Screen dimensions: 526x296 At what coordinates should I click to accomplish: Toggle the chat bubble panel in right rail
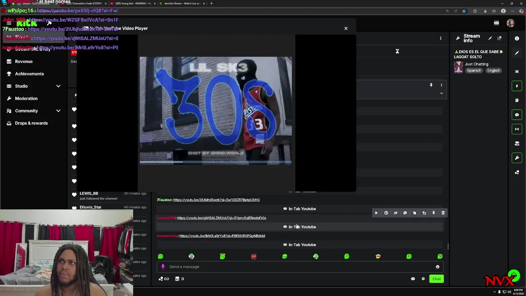(x=517, y=115)
